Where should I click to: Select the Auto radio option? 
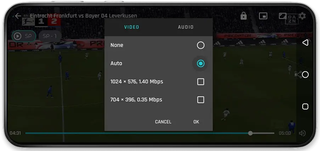pyautogui.click(x=201, y=63)
